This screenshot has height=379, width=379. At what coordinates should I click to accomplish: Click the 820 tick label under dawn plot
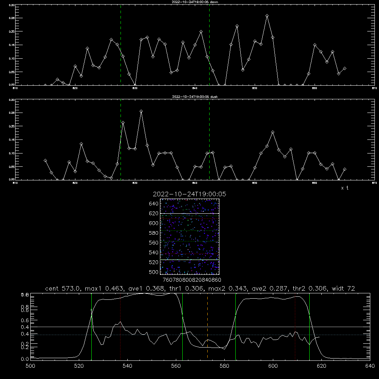[75, 88]
